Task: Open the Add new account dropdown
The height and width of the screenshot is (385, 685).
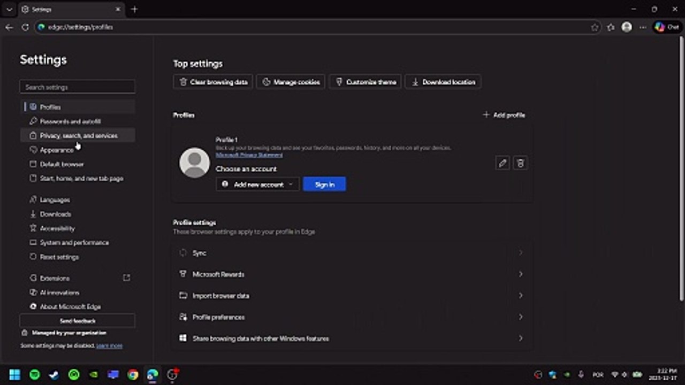Action: [257, 184]
